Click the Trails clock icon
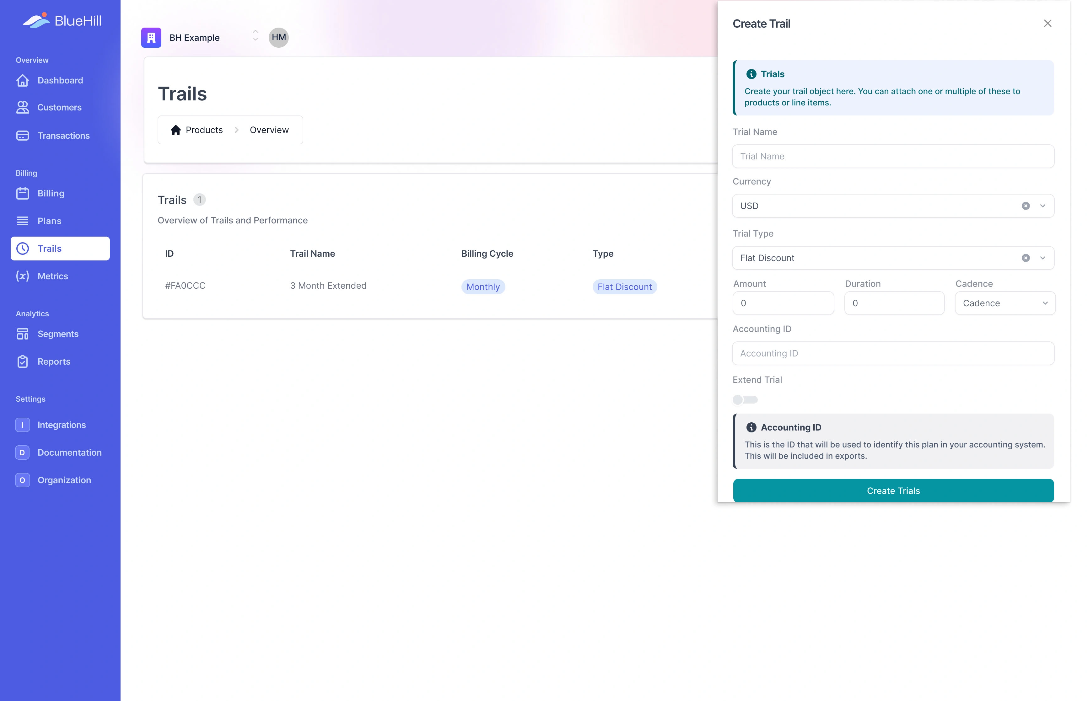Image resolution: width=1088 pixels, height=701 pixels. (22, 249)
